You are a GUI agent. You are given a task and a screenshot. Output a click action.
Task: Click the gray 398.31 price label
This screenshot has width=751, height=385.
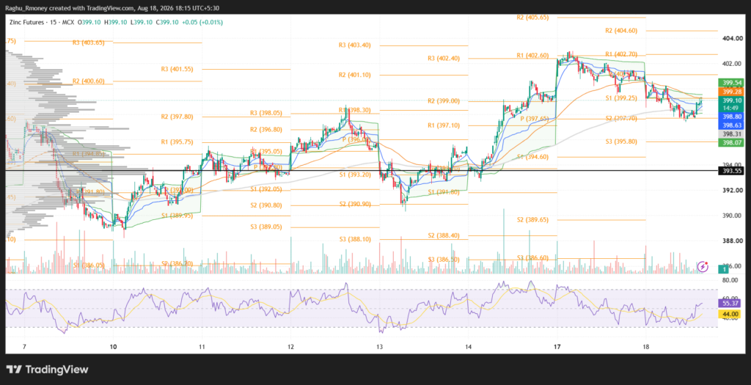(733, 134)
